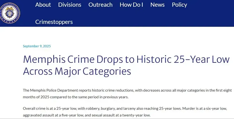The width and height of the screenshot is (234, 119).
Task: Click paragraph starting 'Overall crime is at a 25-year low'
Action: point(125,112)
